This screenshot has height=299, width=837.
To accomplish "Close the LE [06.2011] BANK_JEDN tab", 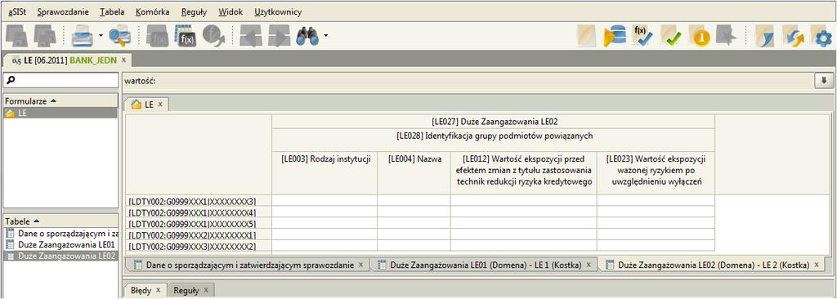I will tap(124, 60).
